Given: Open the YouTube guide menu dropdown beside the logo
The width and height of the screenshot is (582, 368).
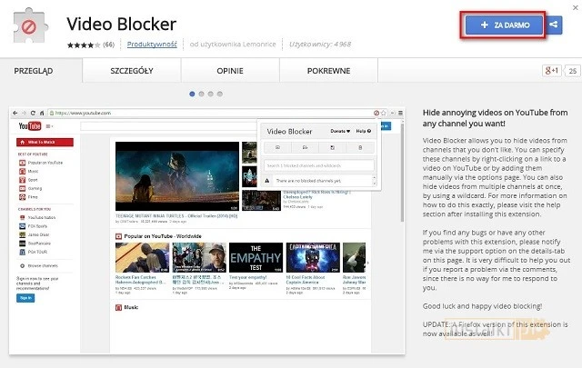Looking at the screenshot, I should click(x=50, y=126).
